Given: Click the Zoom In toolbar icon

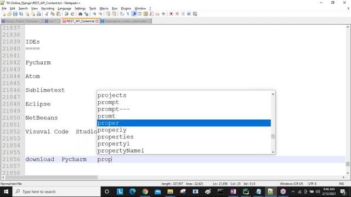Looking at the screenshot, I should (x=94, y=14).
